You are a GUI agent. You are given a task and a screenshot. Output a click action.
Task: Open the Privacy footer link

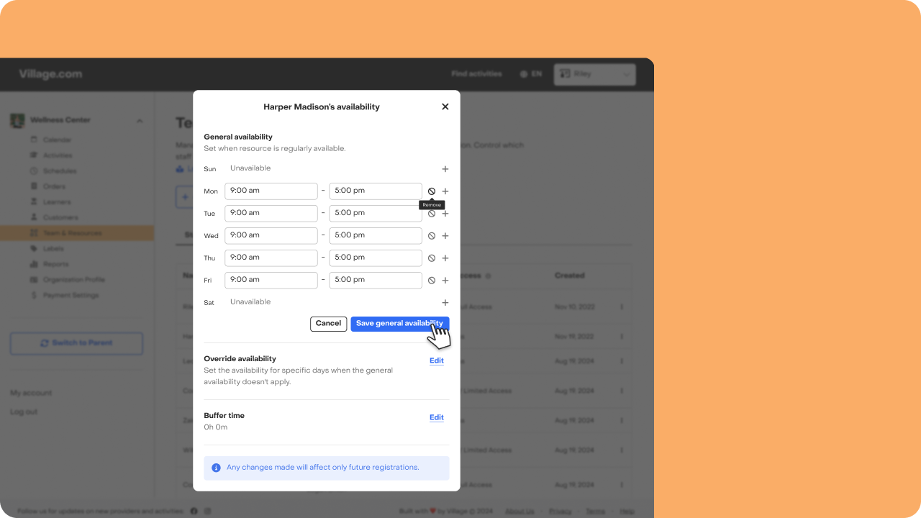[561, 512]
